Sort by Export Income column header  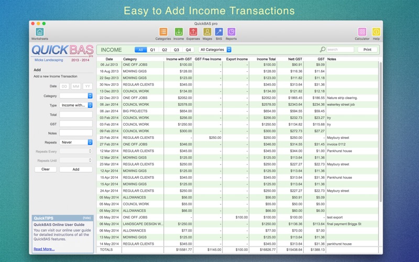[x=237, y=59]
